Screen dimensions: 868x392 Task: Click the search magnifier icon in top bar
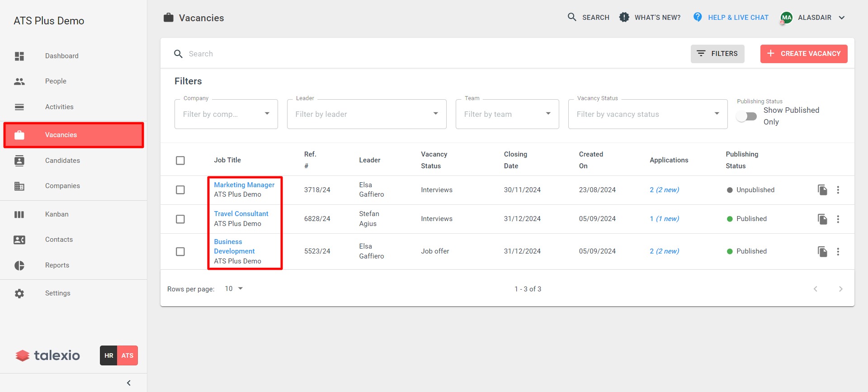pyautogui.click(x=572, y=17)
